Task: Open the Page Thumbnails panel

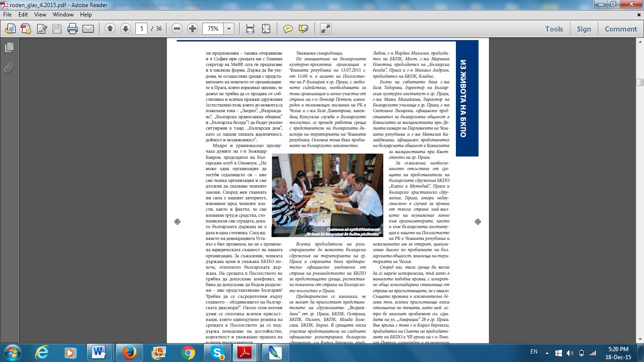Action: [x=9, y=48]
